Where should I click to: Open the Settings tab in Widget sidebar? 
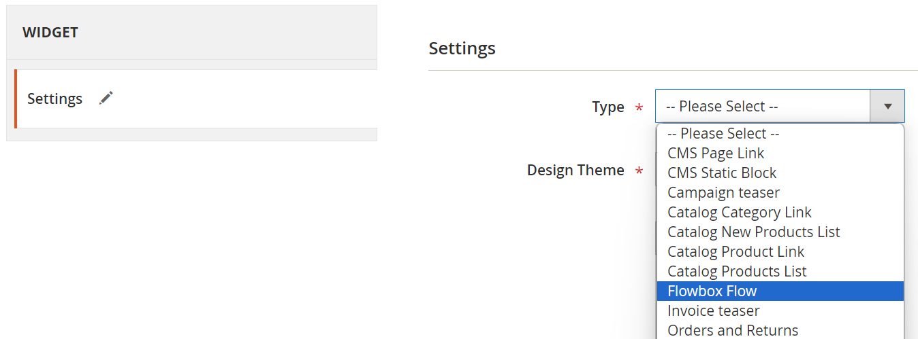(54, 99)
